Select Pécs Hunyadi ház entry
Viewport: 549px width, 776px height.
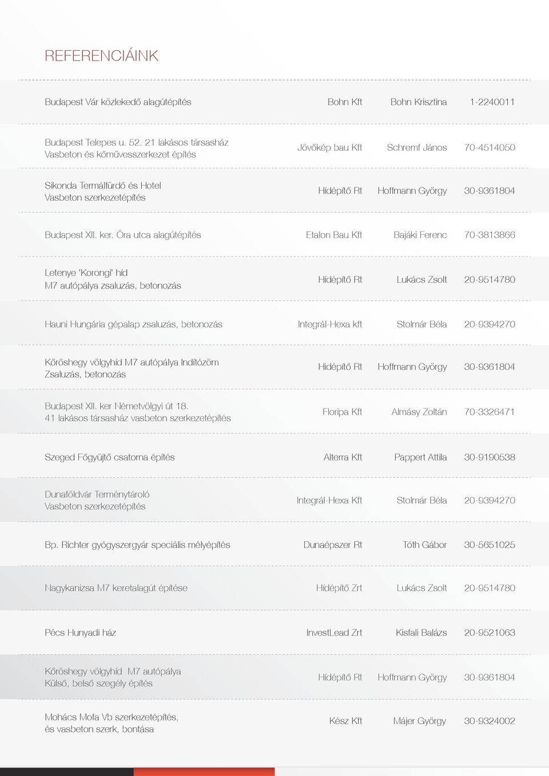tap(80, 633)
